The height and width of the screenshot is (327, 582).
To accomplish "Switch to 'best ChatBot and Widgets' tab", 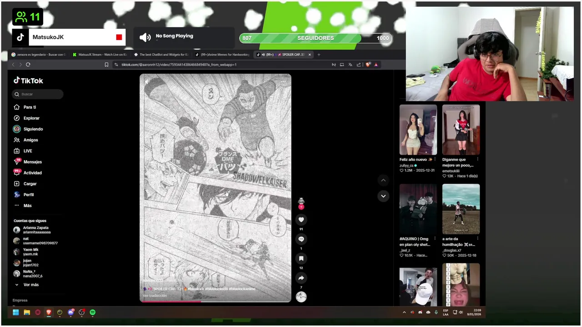I will pyautogui.click(x=161, y=54).
